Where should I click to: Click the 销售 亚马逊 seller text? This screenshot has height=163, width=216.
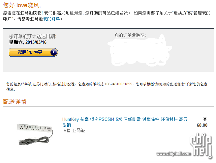[x=74, y=130]
